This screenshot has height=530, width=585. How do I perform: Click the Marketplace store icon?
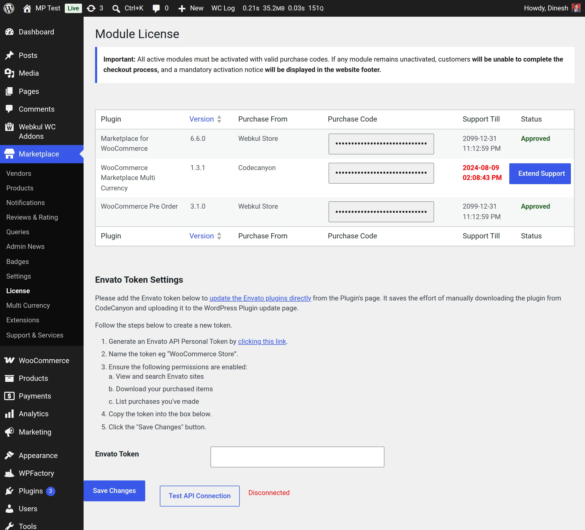pyautogui.click(x=9, y=154)
